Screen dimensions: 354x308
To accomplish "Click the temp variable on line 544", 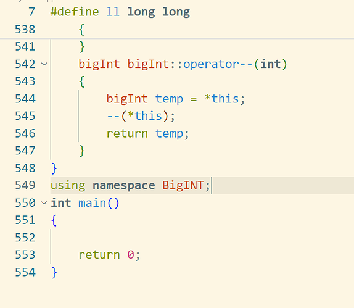I will tap(169, 99).
